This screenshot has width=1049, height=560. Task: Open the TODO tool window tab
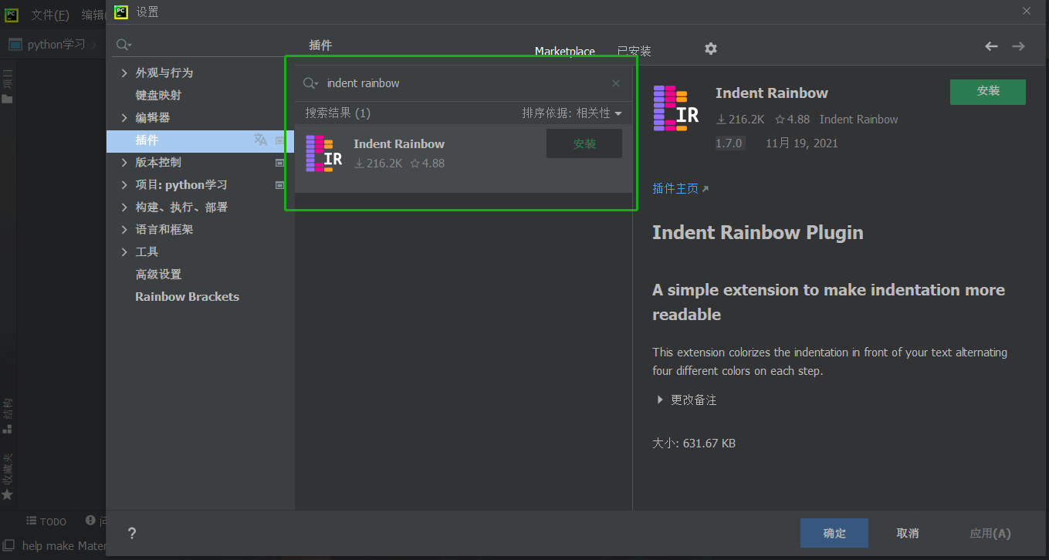[x=46, y=521]
